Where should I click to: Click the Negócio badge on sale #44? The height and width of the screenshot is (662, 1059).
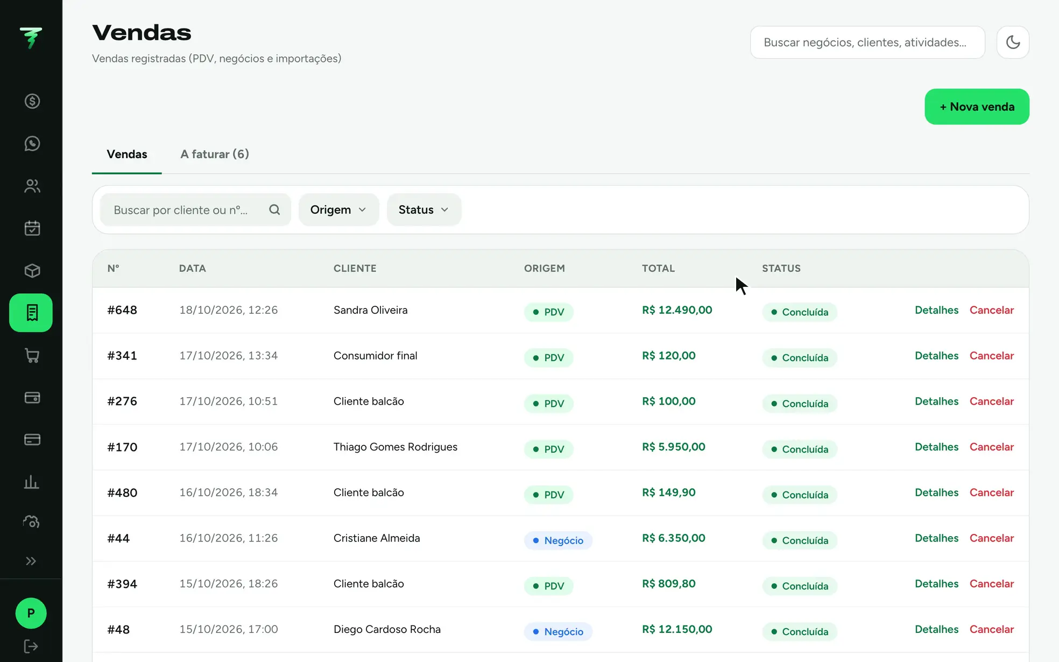[x=558, y=540]
